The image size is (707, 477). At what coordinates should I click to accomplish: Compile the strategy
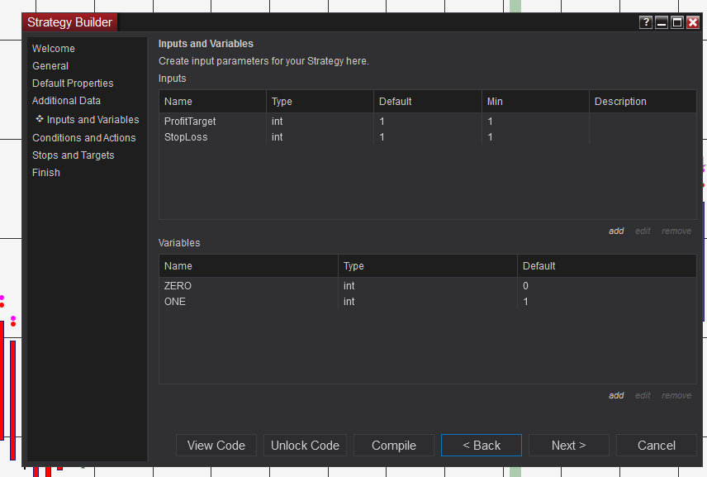(x=394, y=446)
